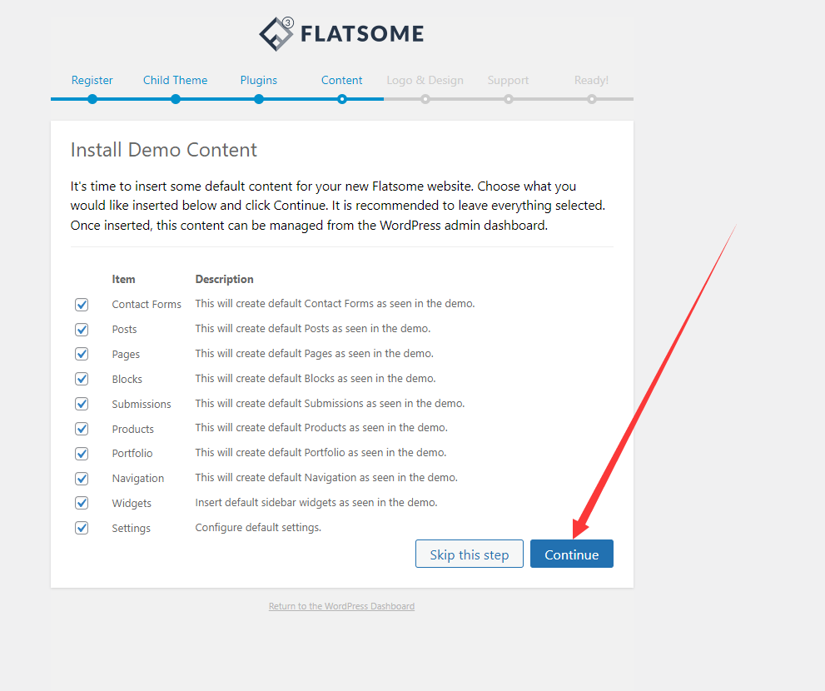The image size is (825, 691).
Task: Open the Plugins step label
Action: coord(258,80)
